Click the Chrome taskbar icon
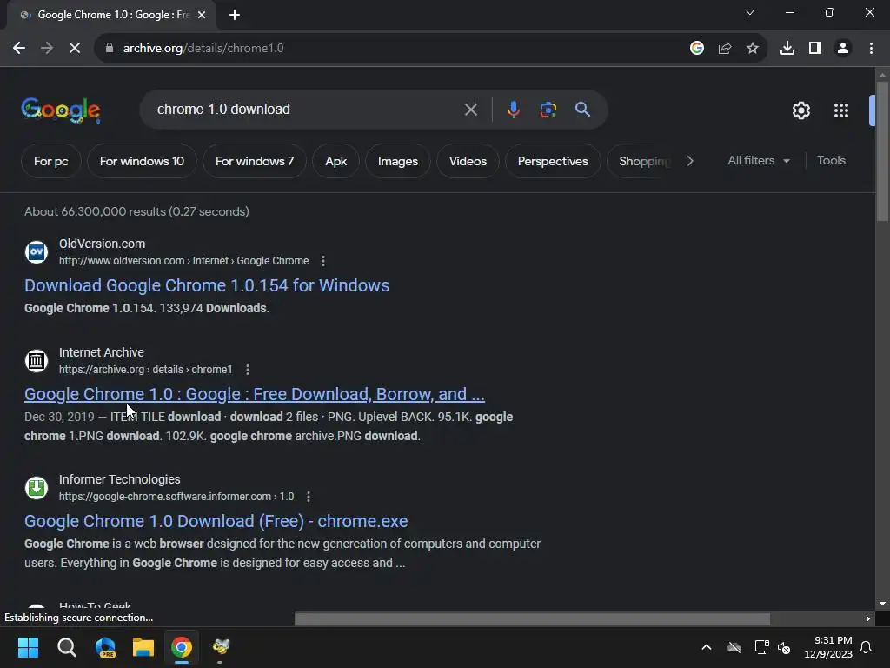Viewport: 890px width, 668px height. pos(182,647)
